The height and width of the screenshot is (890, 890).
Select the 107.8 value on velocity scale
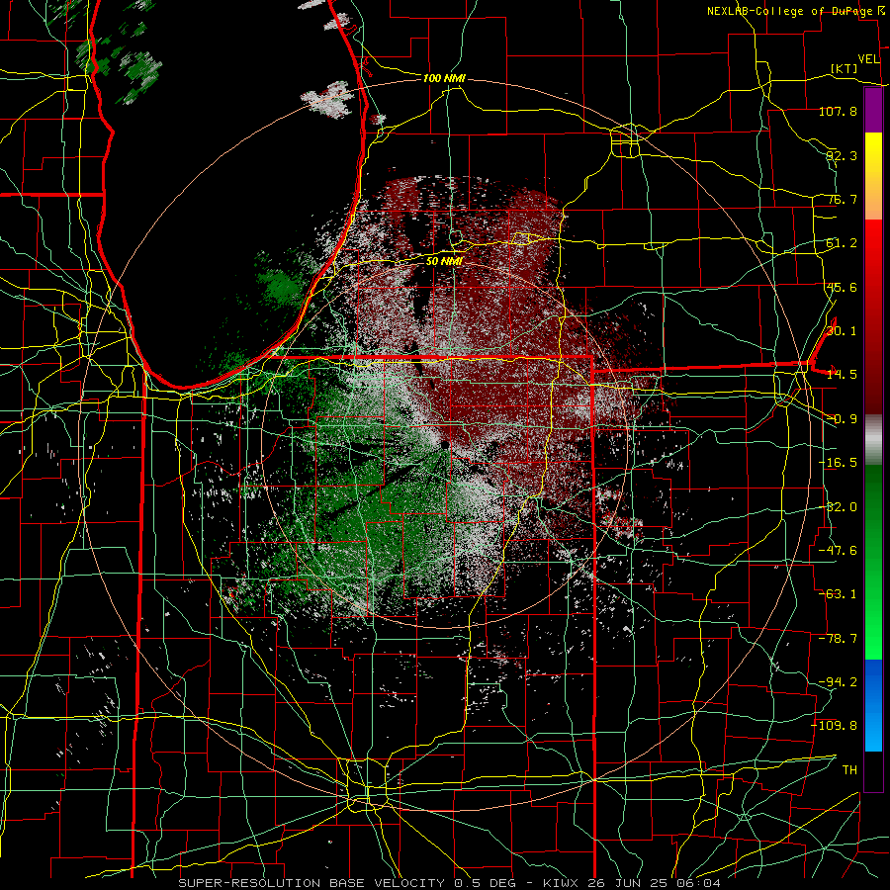838,111
